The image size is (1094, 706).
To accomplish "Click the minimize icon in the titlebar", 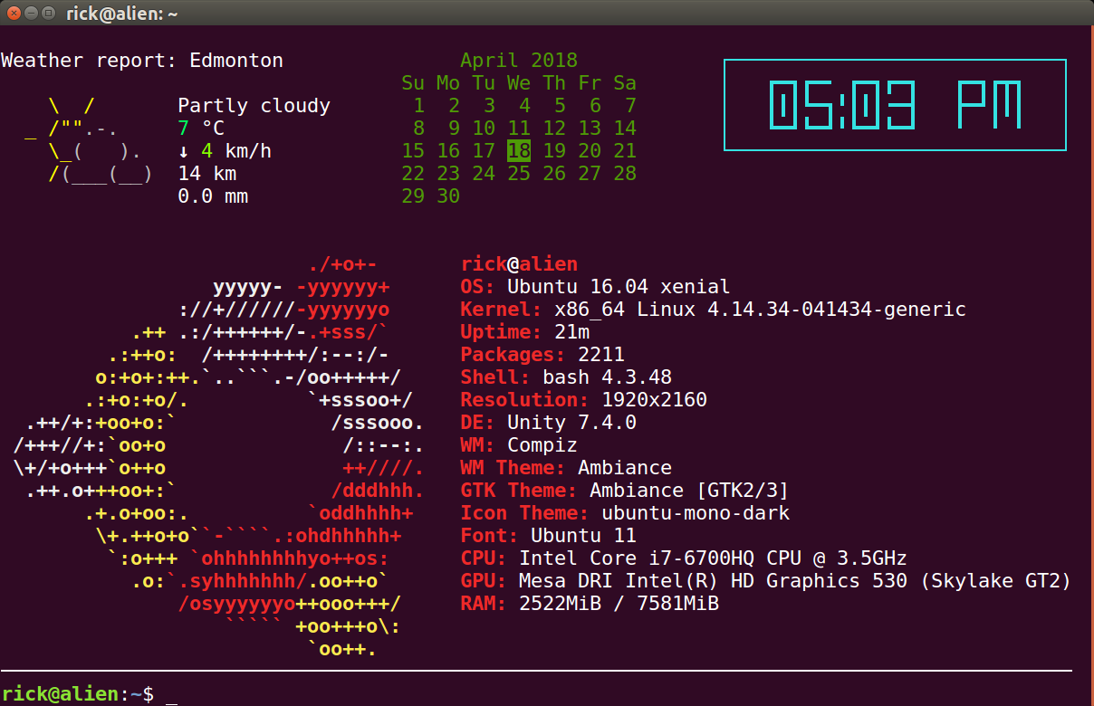I will tap(33, 14).
